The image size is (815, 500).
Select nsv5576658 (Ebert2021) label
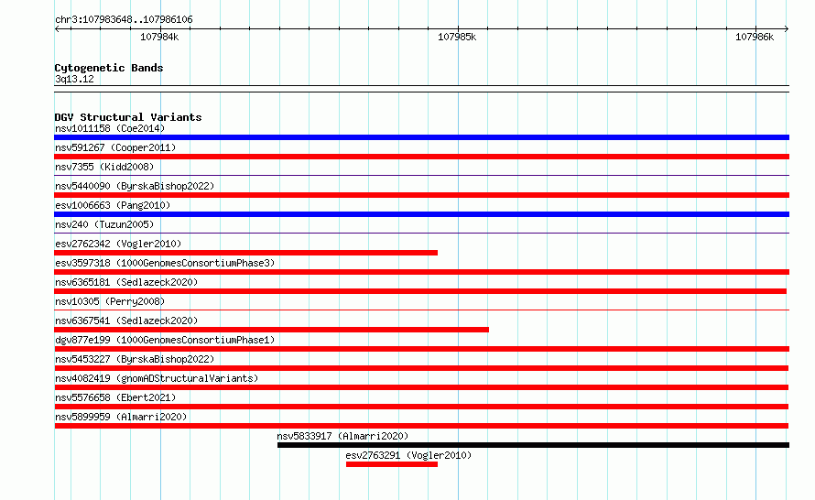click(115, 397)
